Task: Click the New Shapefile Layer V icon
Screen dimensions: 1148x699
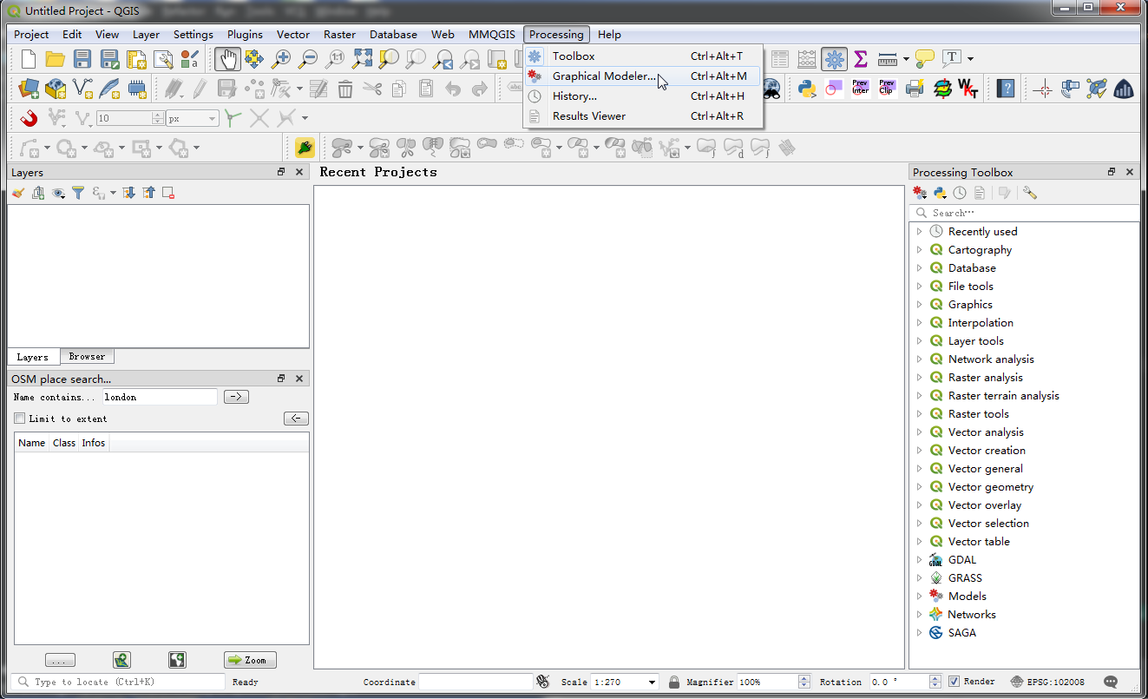Action: (x=82, y=88)
